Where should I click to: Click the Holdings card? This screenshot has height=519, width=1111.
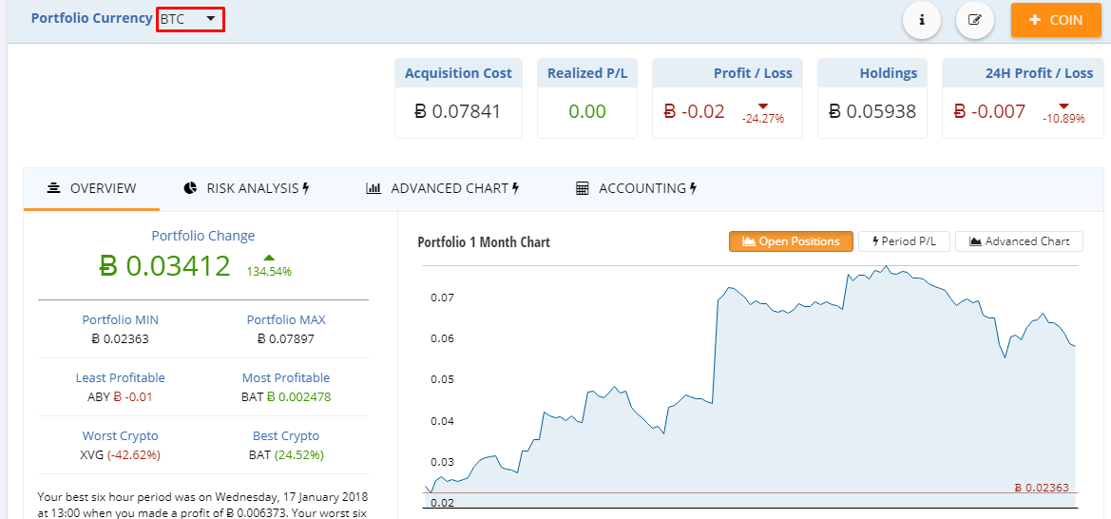pos(872,98)
